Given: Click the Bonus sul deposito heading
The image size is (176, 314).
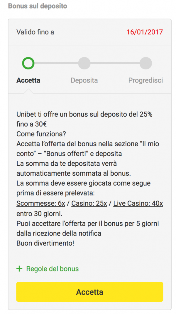Looking at the screenshot, I should [x=38, y=6].
